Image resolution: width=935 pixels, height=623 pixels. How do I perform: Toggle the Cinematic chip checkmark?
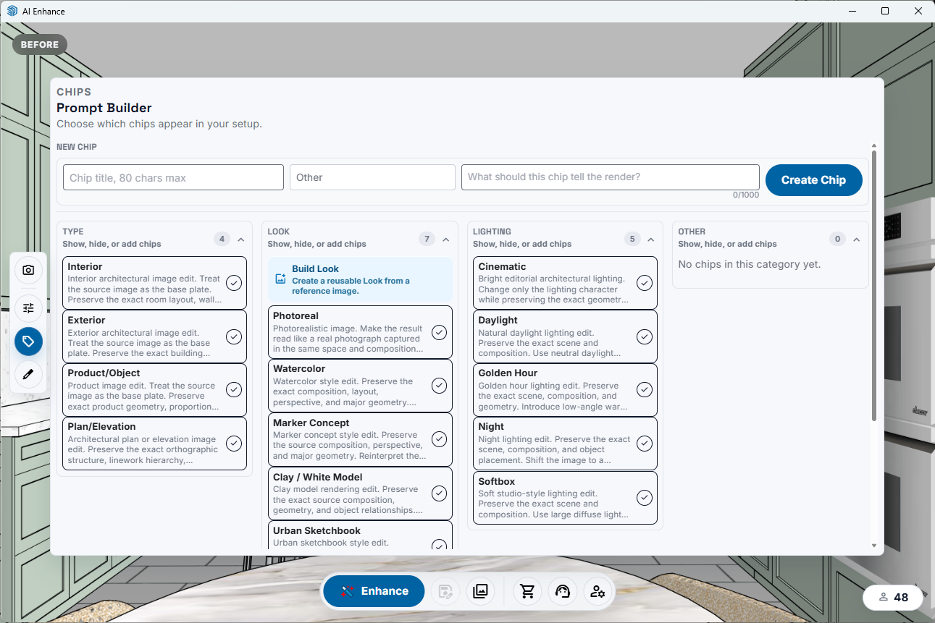tap(644, 283)
